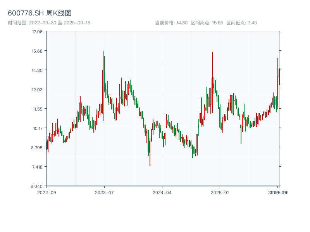
Task: Click the y-axis label 8.795
Action: coord(37,148)
